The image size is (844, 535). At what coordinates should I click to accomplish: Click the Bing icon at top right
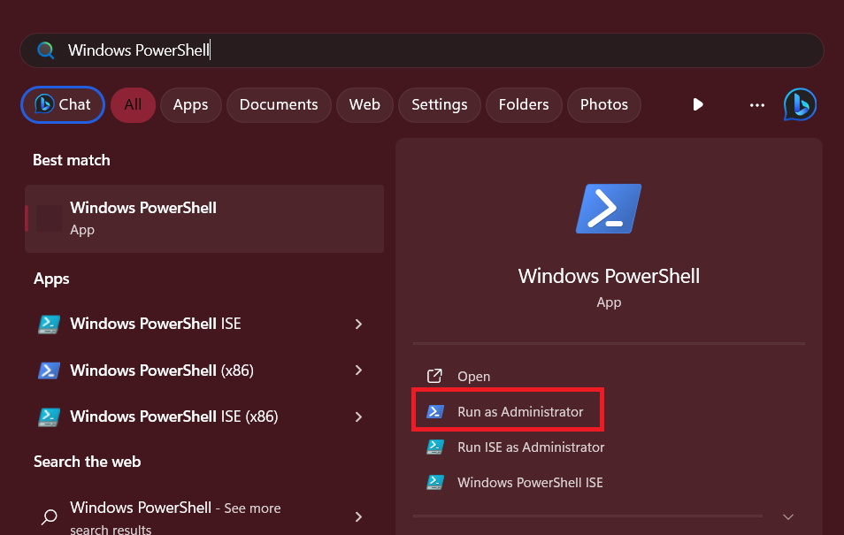[800, 104]
